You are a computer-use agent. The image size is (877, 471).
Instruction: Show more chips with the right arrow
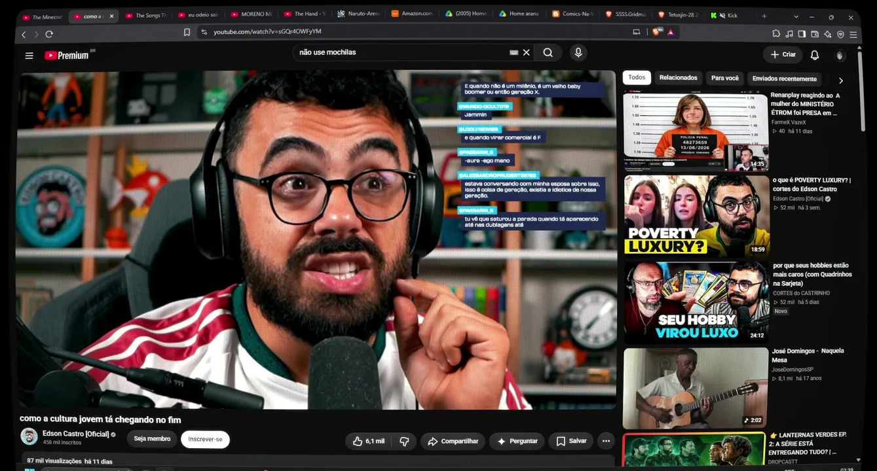pos(841,80)
